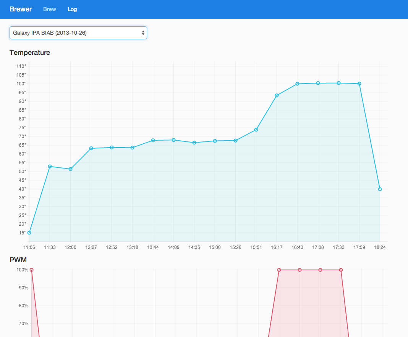Click temperature data point at 11:33
Viewport: 408px width, 337px height.
pos(50,167)
